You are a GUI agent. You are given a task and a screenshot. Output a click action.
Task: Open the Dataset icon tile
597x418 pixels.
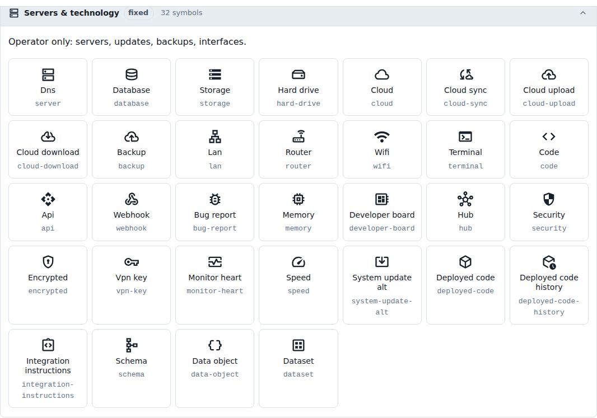(298, 368)
